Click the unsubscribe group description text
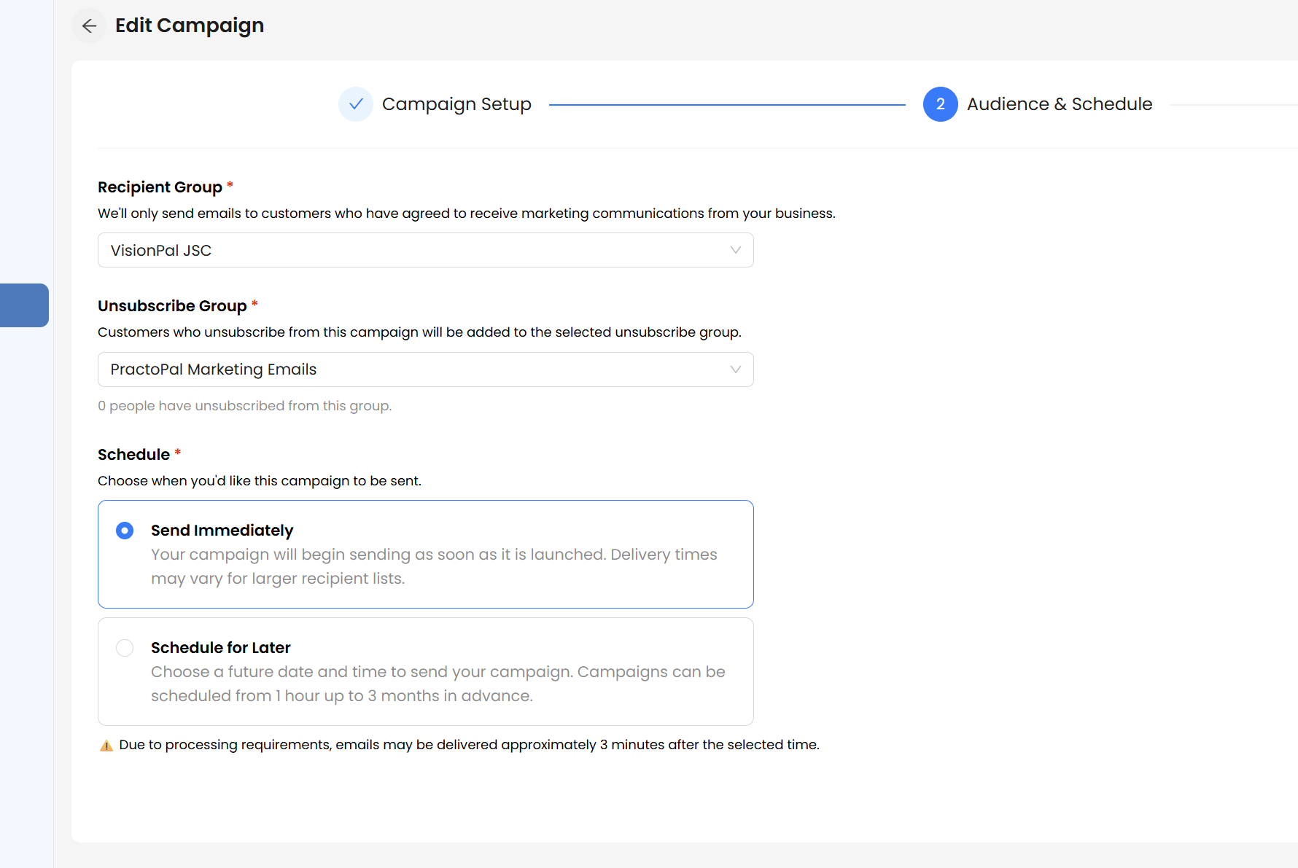 419,332
